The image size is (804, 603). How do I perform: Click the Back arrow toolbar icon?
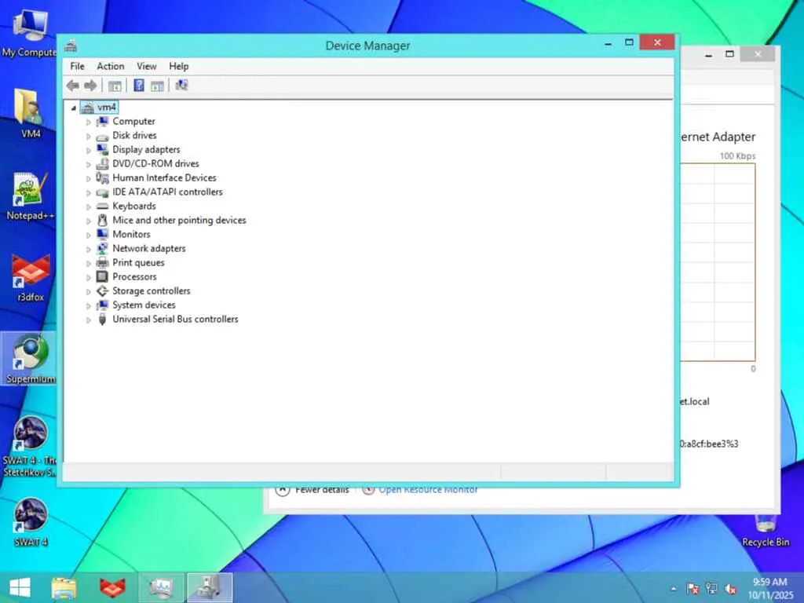pyautogui.click(x=73, y=86)
